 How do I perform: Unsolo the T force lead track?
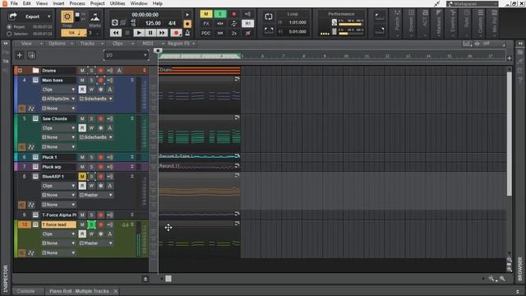91,224
